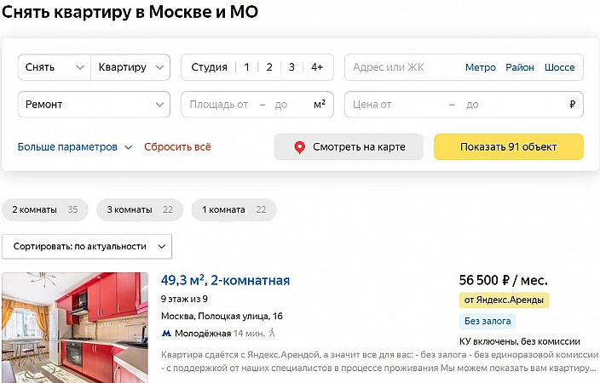Open the red kitchen apartment photo
This screenshot has width=600, height=383.
(75, 327)
